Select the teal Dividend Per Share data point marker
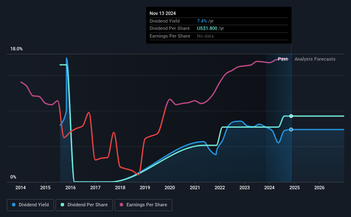The image size is (351, 217). (x=291, y=116)
